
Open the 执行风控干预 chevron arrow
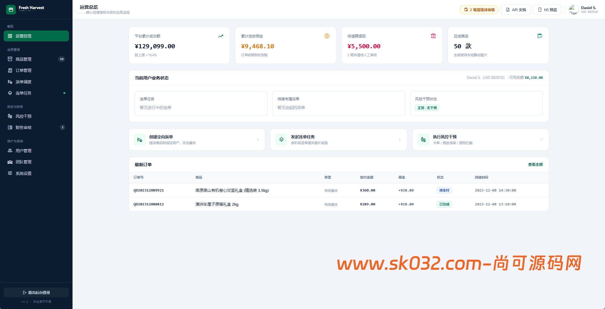pyautogui.click(x=541, y=140)
